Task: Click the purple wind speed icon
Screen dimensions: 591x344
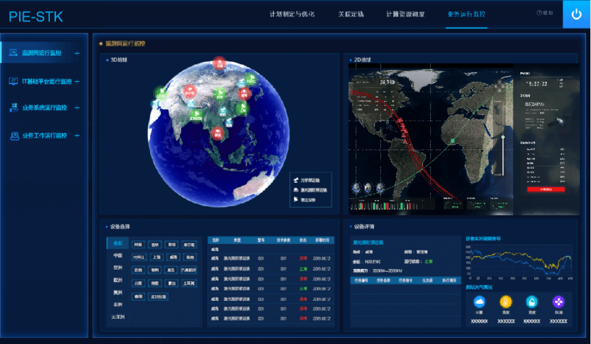Action: pos(558,302)
